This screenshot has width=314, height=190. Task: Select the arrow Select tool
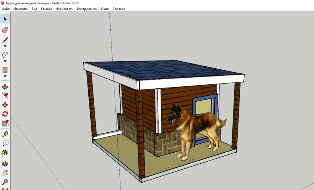(5, 19)
